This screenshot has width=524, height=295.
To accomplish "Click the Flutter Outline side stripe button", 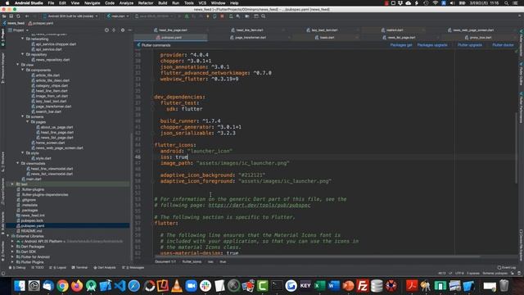I will pos(521,74).
